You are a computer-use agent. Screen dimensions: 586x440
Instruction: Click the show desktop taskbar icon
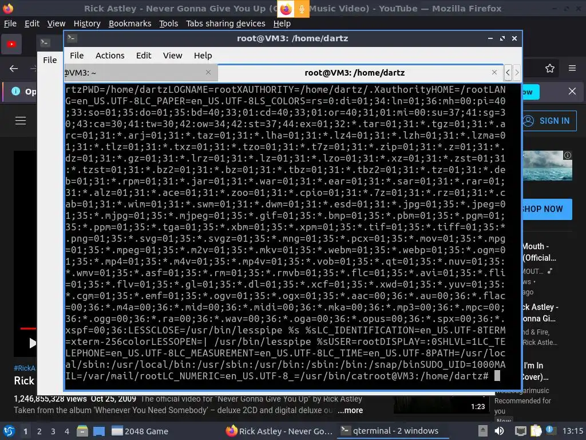point(99,431)
